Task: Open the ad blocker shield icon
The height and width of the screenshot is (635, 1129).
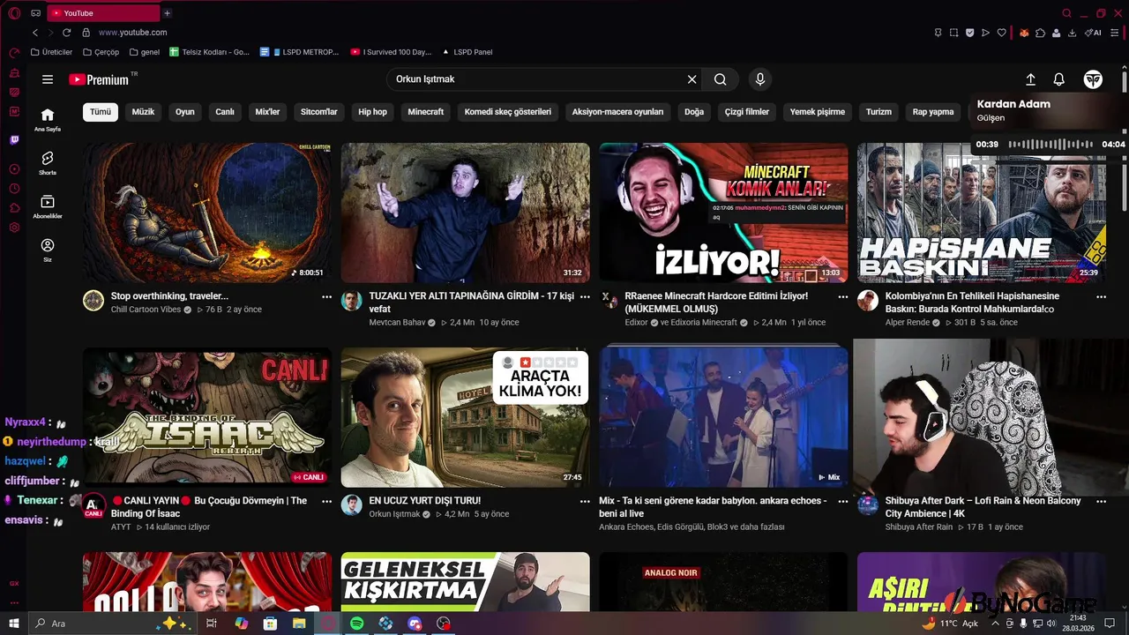Action: click(969, 33)
